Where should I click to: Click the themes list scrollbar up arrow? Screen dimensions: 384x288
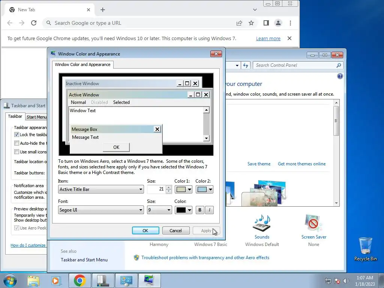(x=336, y=103)
